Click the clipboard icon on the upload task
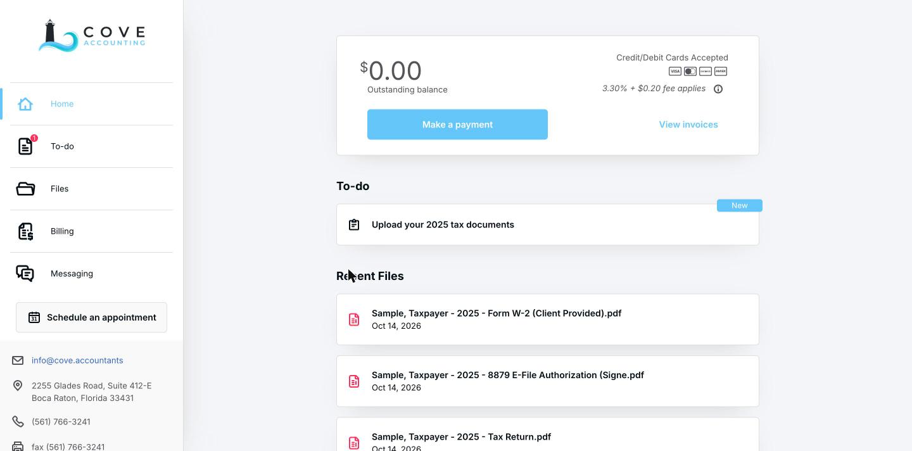This screenshot has height=451, width=912. [x=354, y=225]
